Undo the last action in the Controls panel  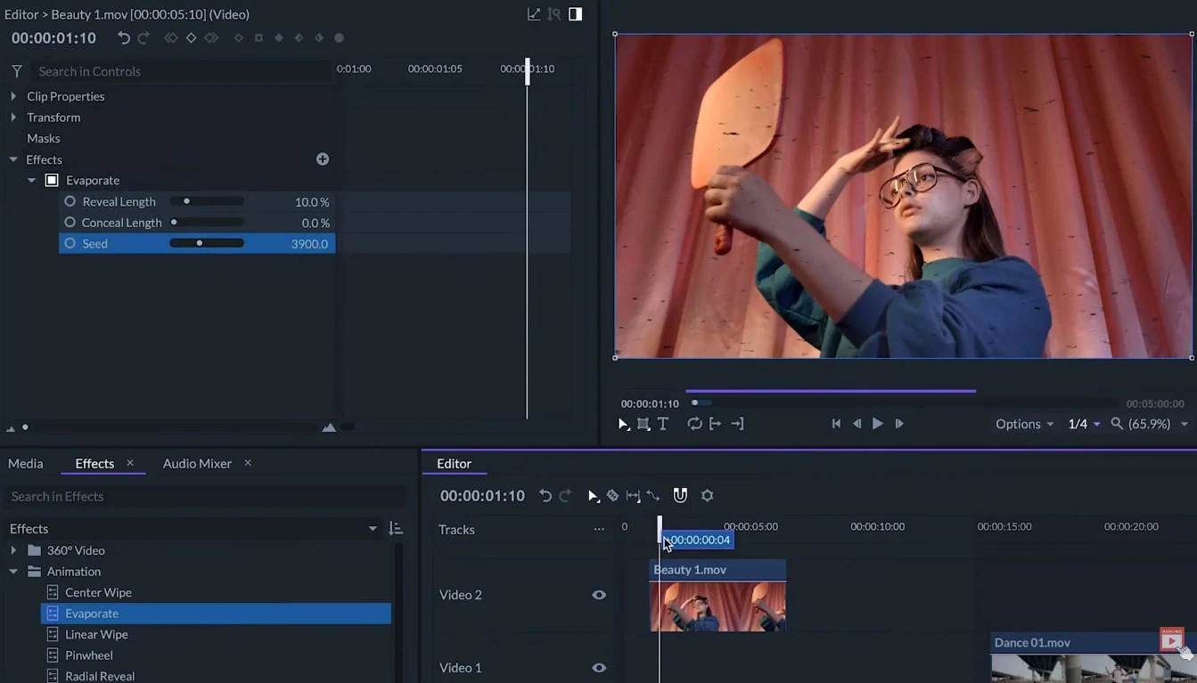point(124,37)
